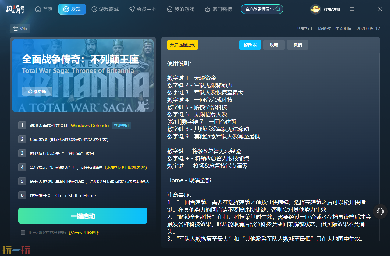Click the game banner thumbnail
The height and width of the screenshot is (256, 390).
click(x=83, y=76)
